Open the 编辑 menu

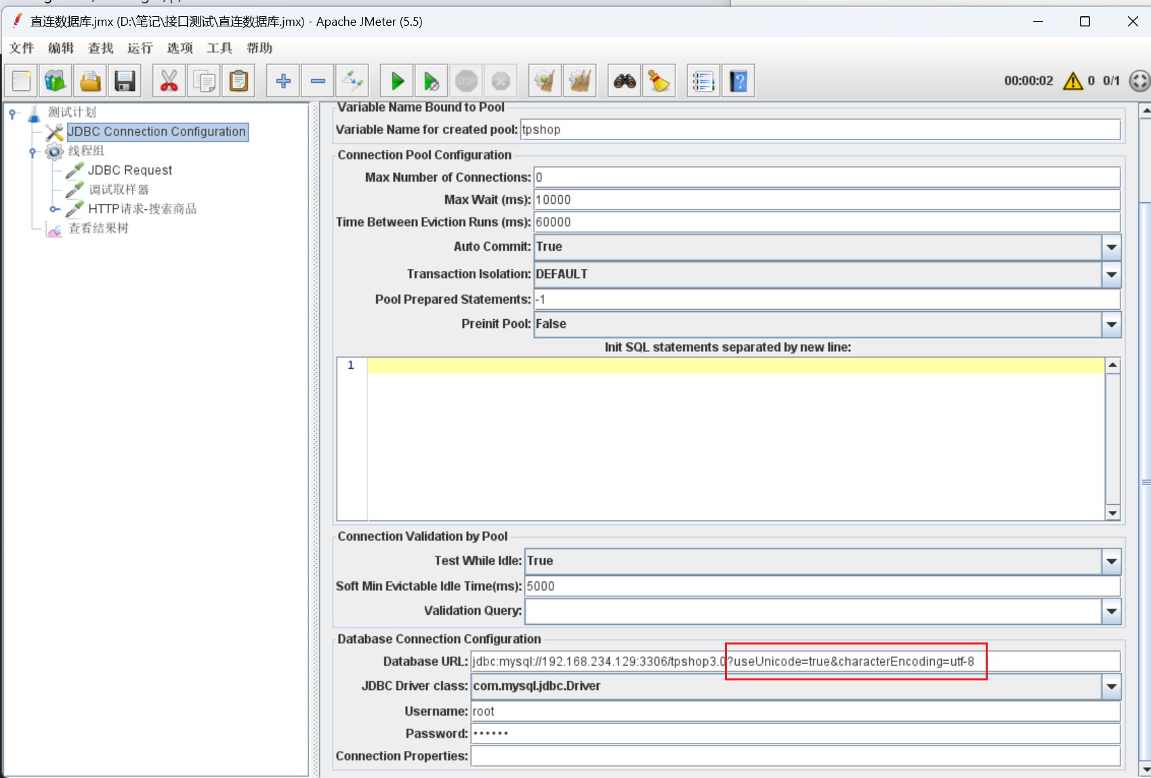pyautogui.click(x=61, y=48)
